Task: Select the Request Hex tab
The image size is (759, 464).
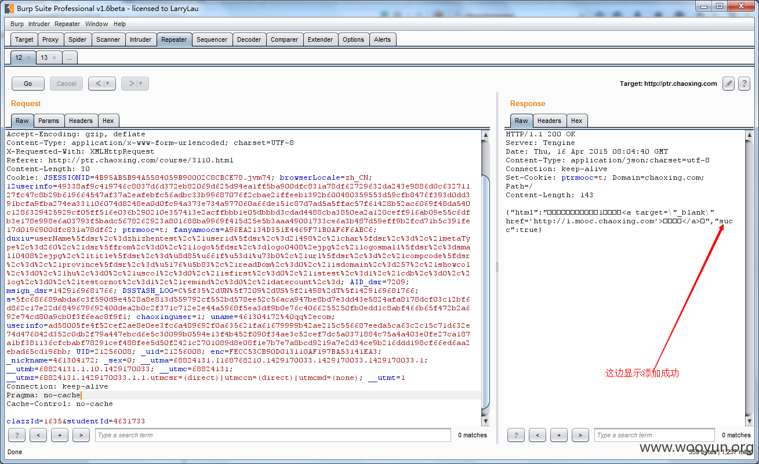Action: pos(108,121)
